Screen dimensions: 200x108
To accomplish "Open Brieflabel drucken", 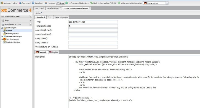I will [13, 42].
